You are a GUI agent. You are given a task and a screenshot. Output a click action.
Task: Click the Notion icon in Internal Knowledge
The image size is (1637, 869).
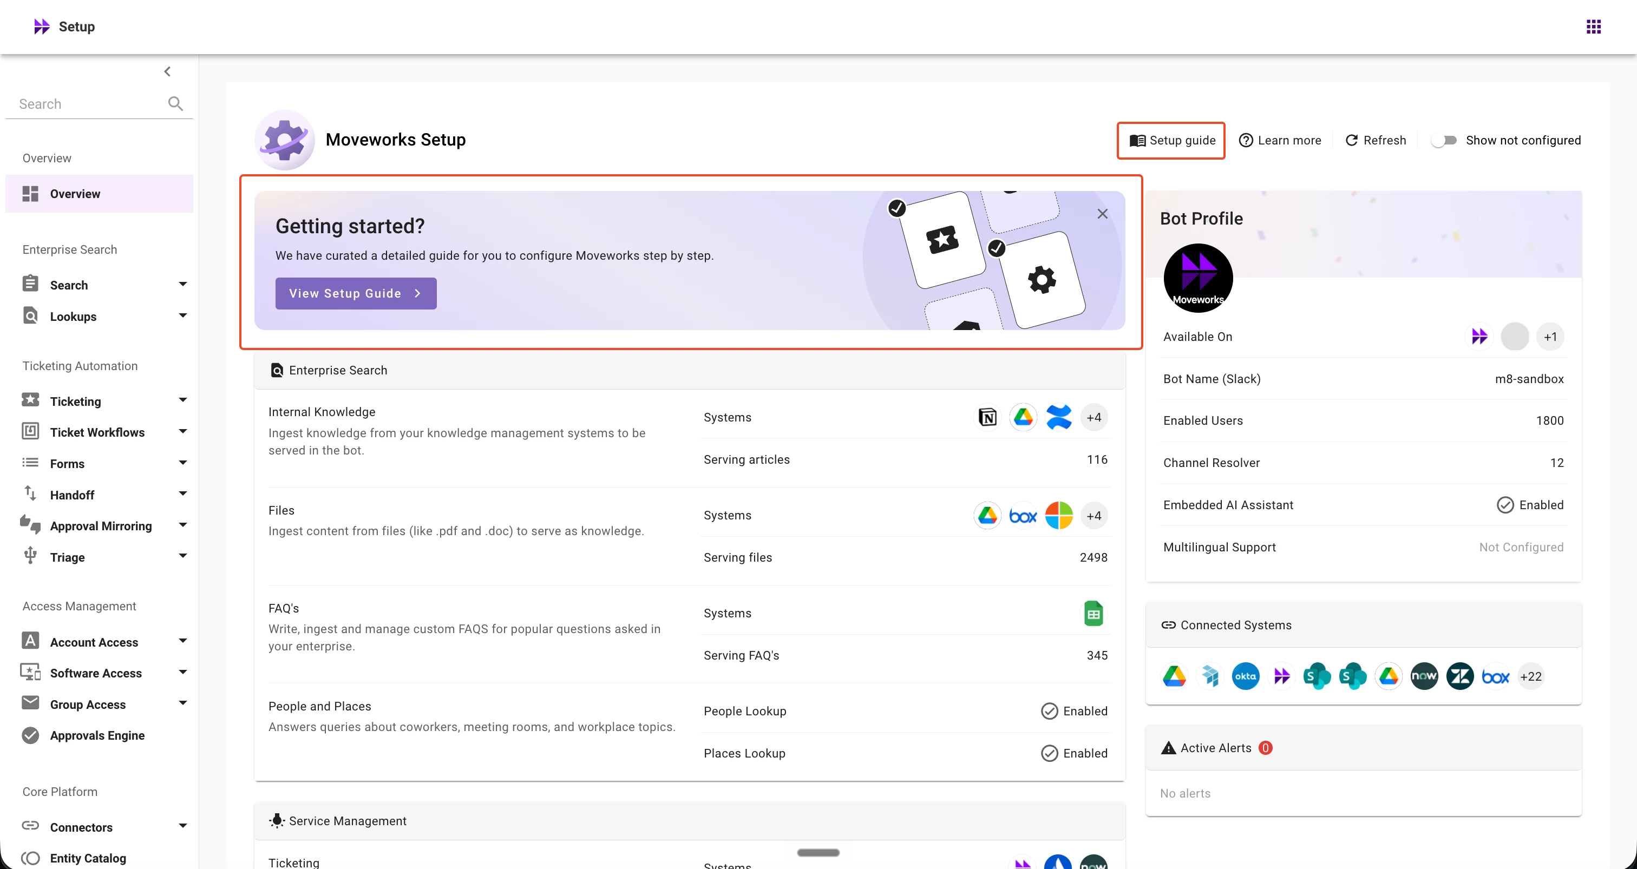tap(987, 417)
